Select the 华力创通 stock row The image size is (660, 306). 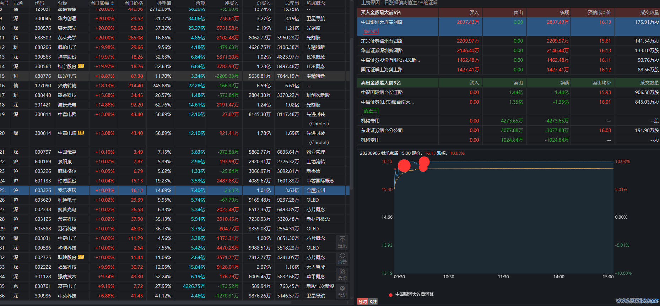click(175, 18)
